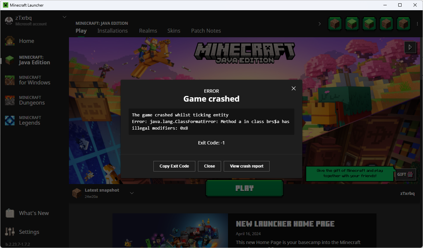This screenshot has height=248, width=423.
Task: Open the launcher Settings
Action: 22,232
